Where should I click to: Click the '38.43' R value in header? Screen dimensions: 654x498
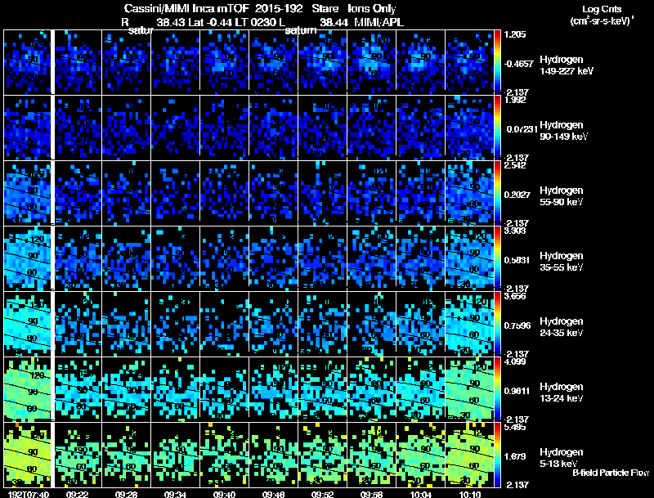pos(171,22)
